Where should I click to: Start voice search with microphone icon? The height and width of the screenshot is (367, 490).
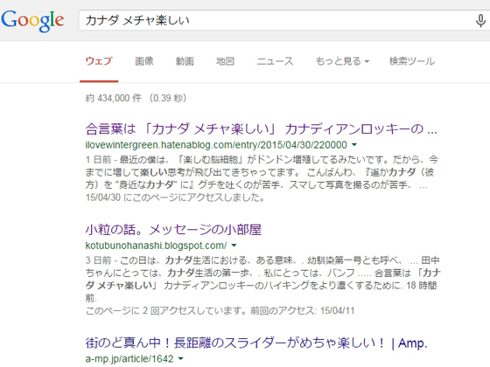coord(480,21)
